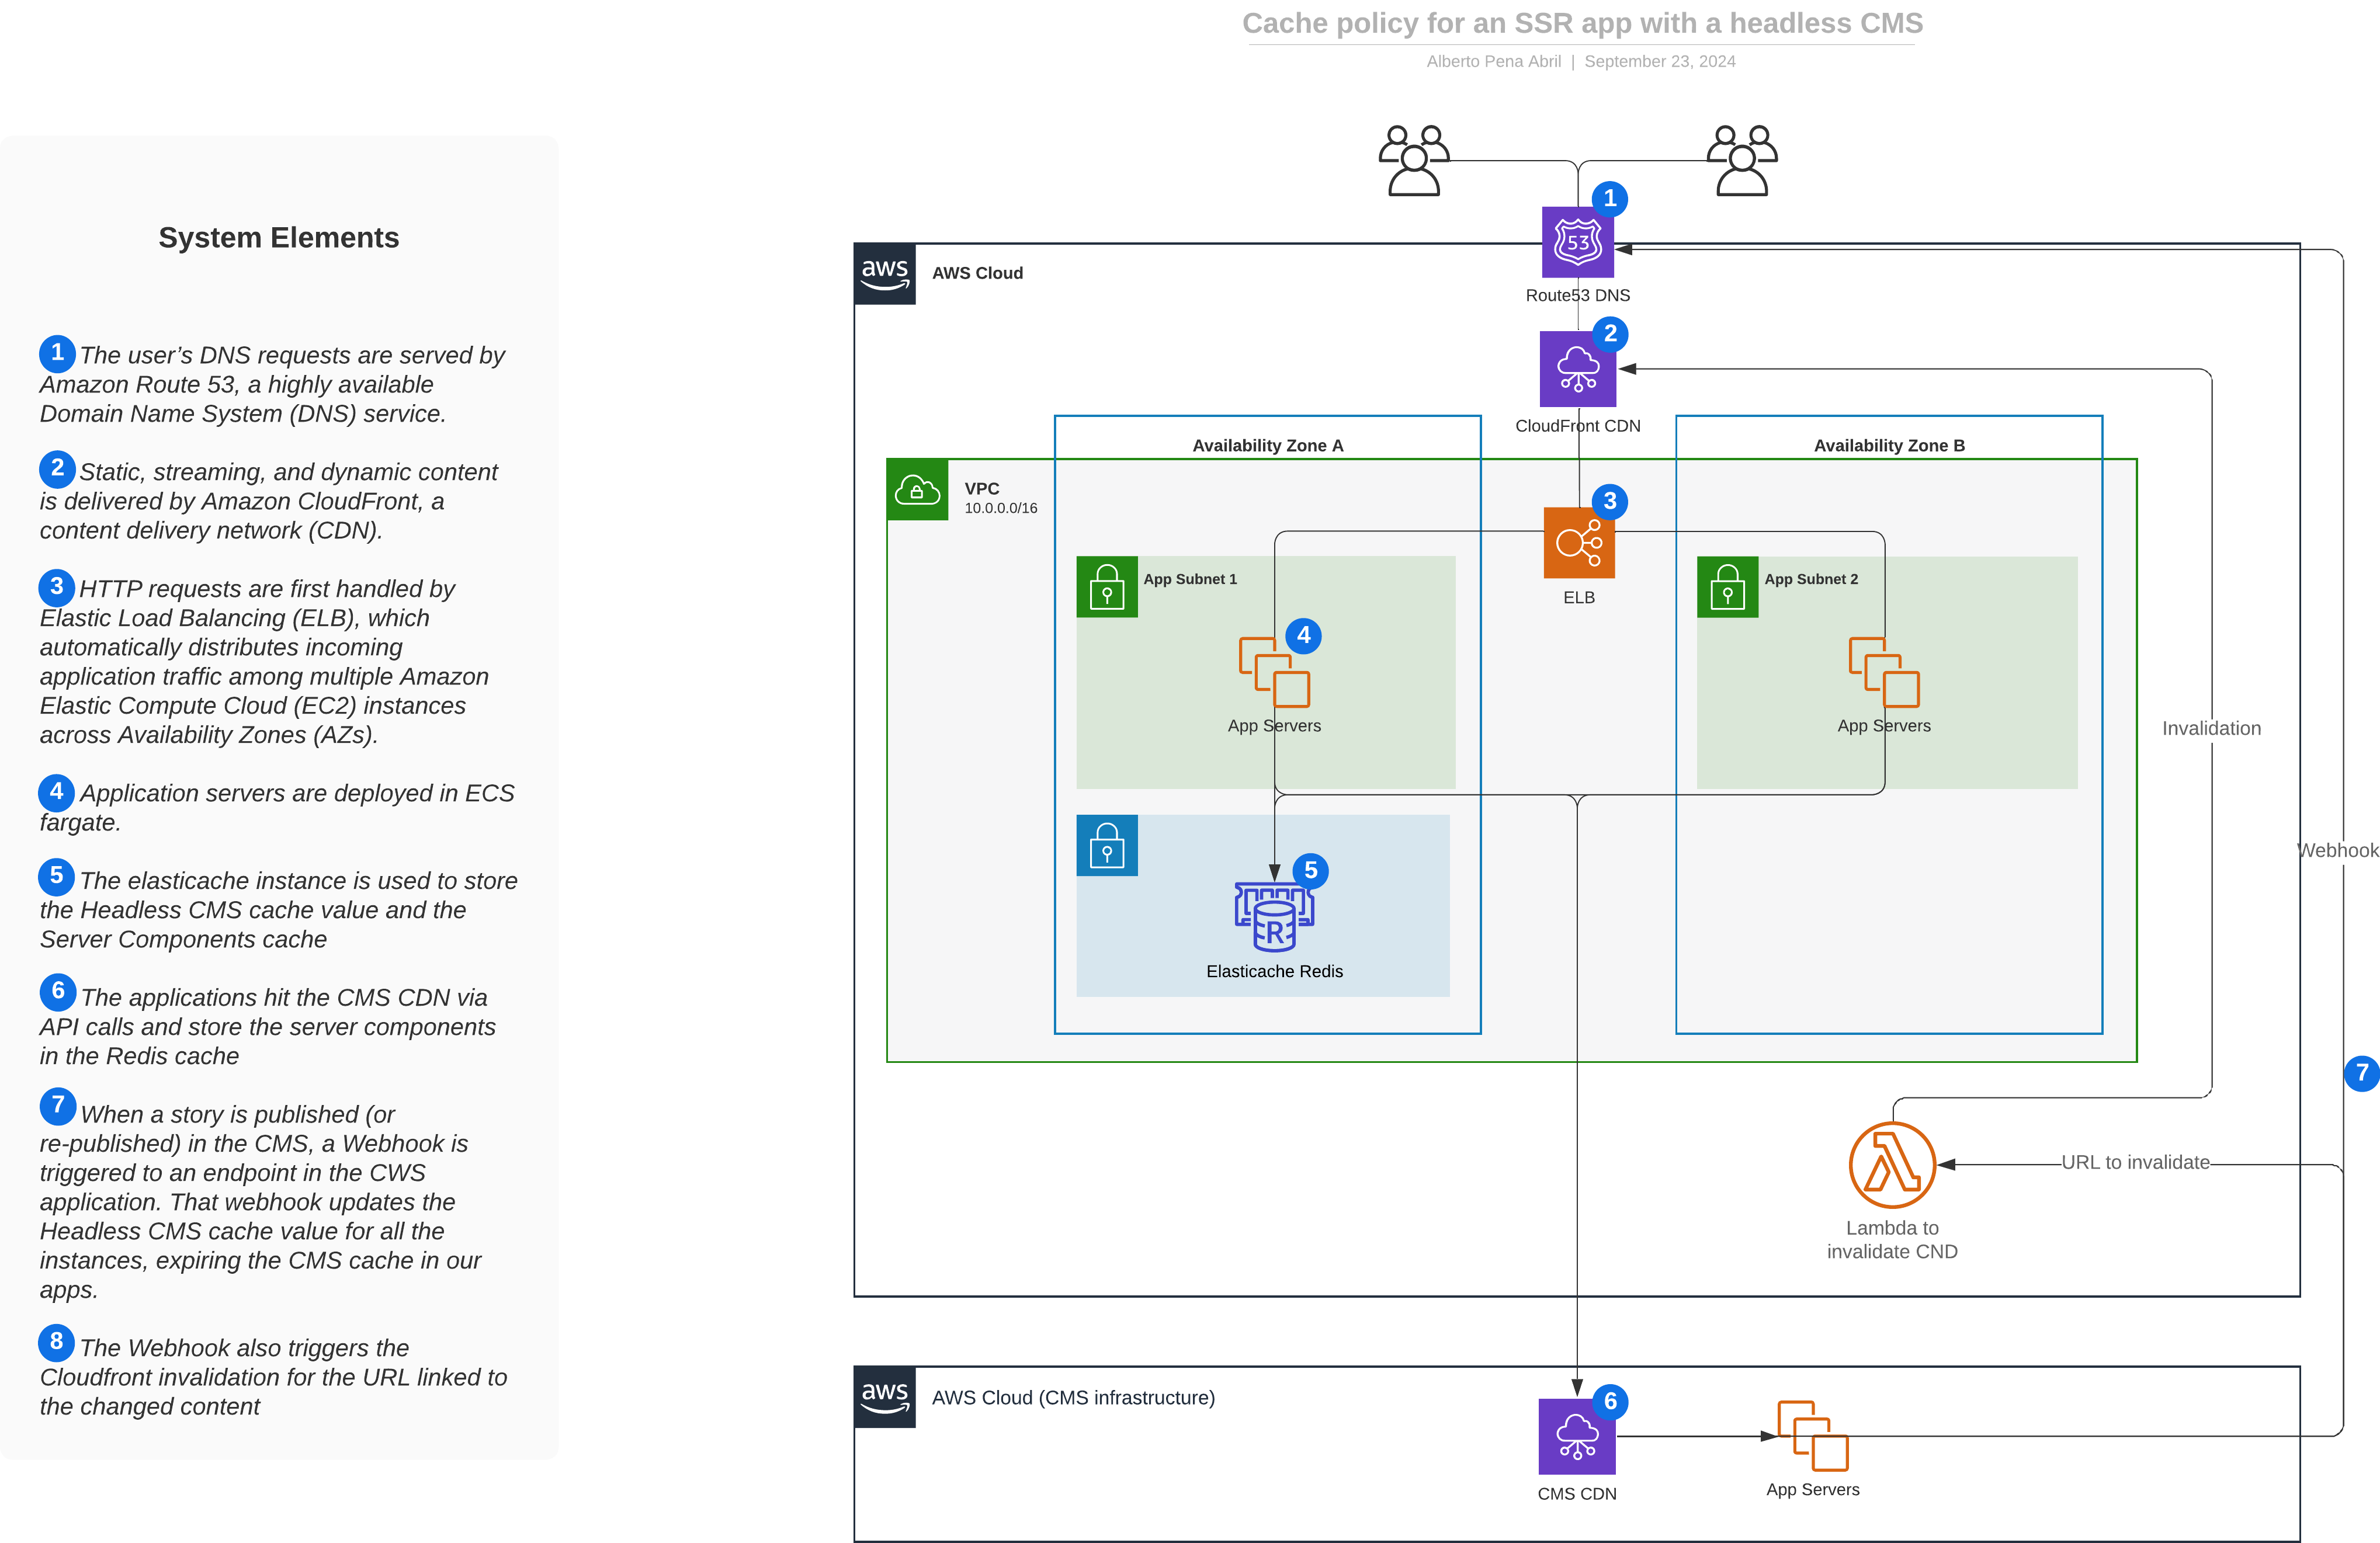Click the System Elements heading
This screenshot has width=2380, height=1543.
tap(278, 238)
